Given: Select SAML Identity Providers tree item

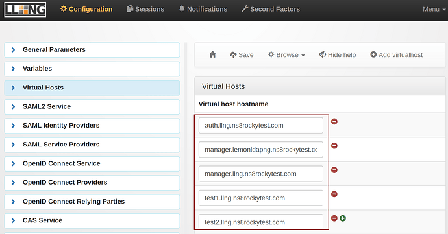Looking at the screenshot, I should [92, 126].
